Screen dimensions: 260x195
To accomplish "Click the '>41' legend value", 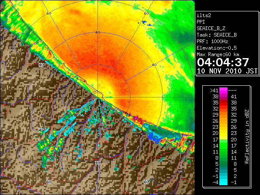I will point(214,91).
